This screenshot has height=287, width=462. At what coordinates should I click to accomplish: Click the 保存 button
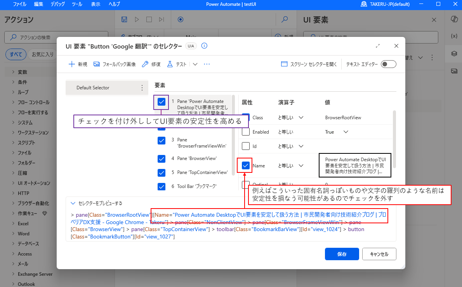[342, 254]
